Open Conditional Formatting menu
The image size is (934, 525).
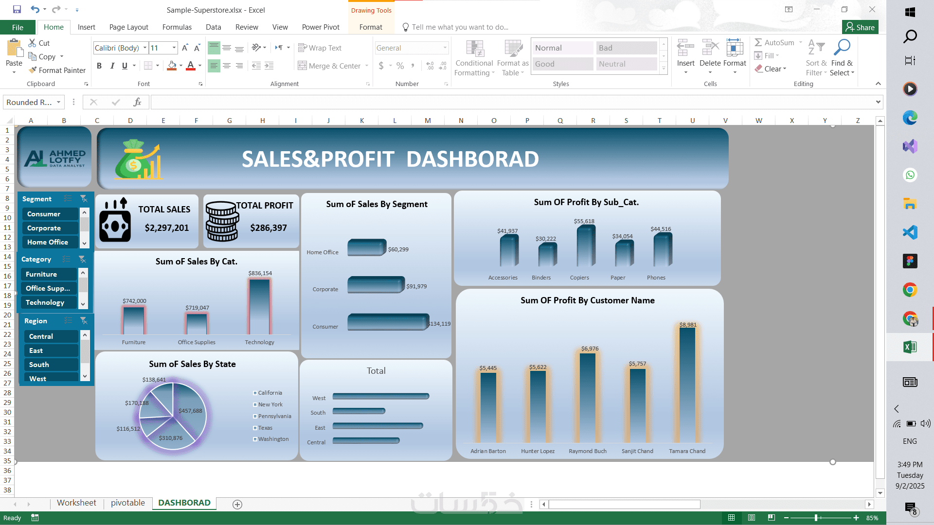474,58
